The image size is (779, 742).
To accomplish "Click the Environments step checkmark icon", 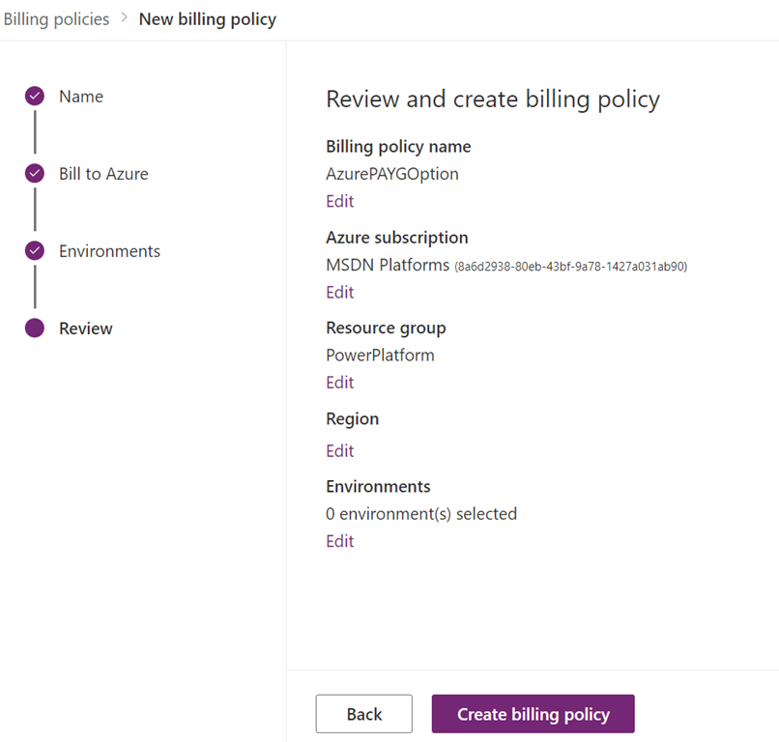I will click(35, 251).
